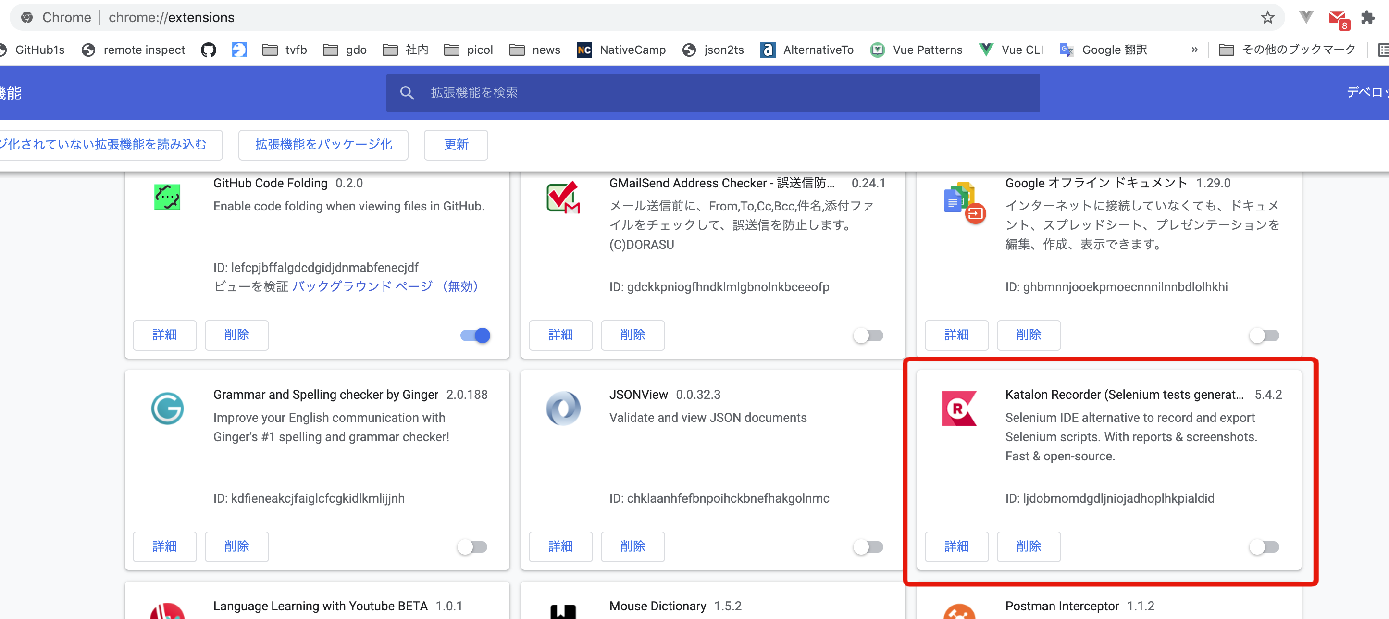
Task: Select the Katalon Recorder ID text
Action: (x=1110, y=498)
